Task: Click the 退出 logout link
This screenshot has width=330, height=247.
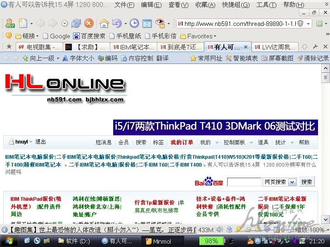Action: click(x=40, y=142)
